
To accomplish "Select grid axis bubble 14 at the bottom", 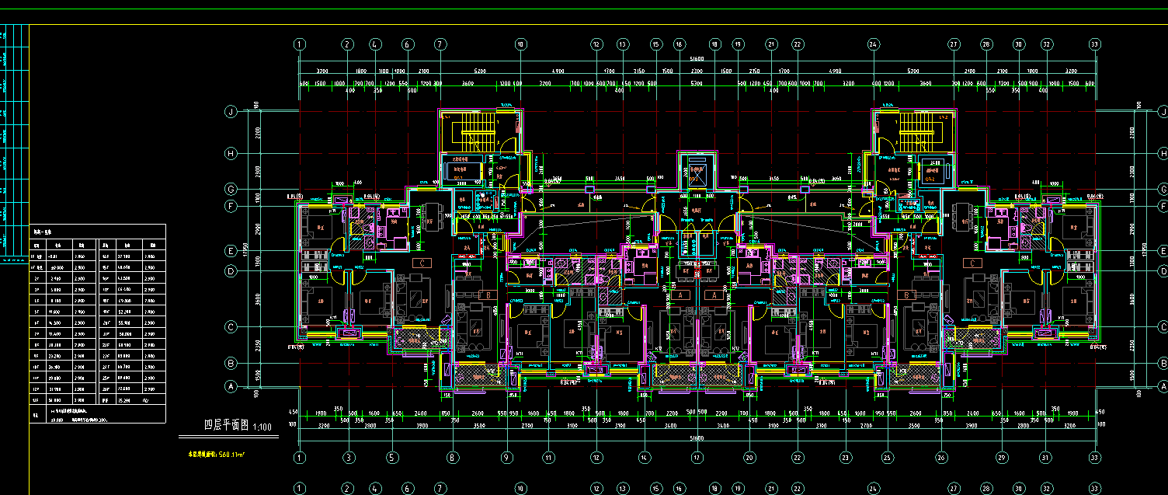I will click(x=644, y=458).
